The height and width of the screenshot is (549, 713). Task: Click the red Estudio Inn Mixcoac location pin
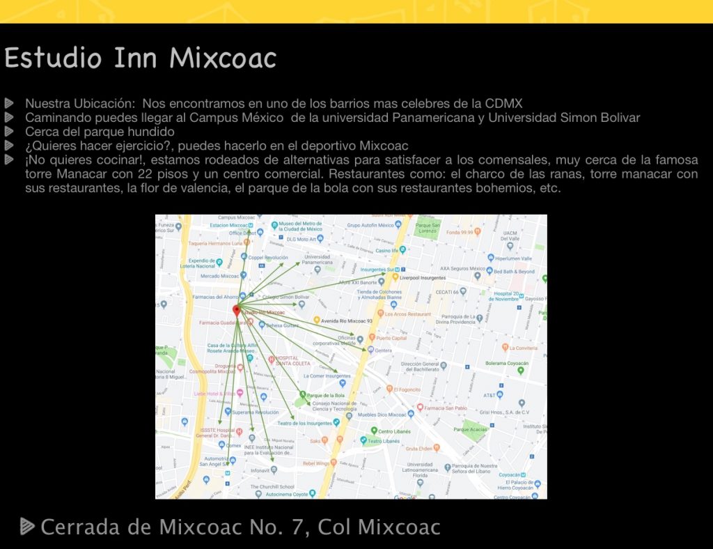pos(236,311)
